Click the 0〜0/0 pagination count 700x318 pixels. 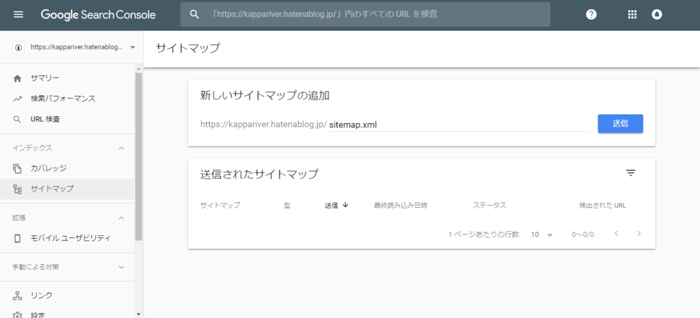coord(583,235)
